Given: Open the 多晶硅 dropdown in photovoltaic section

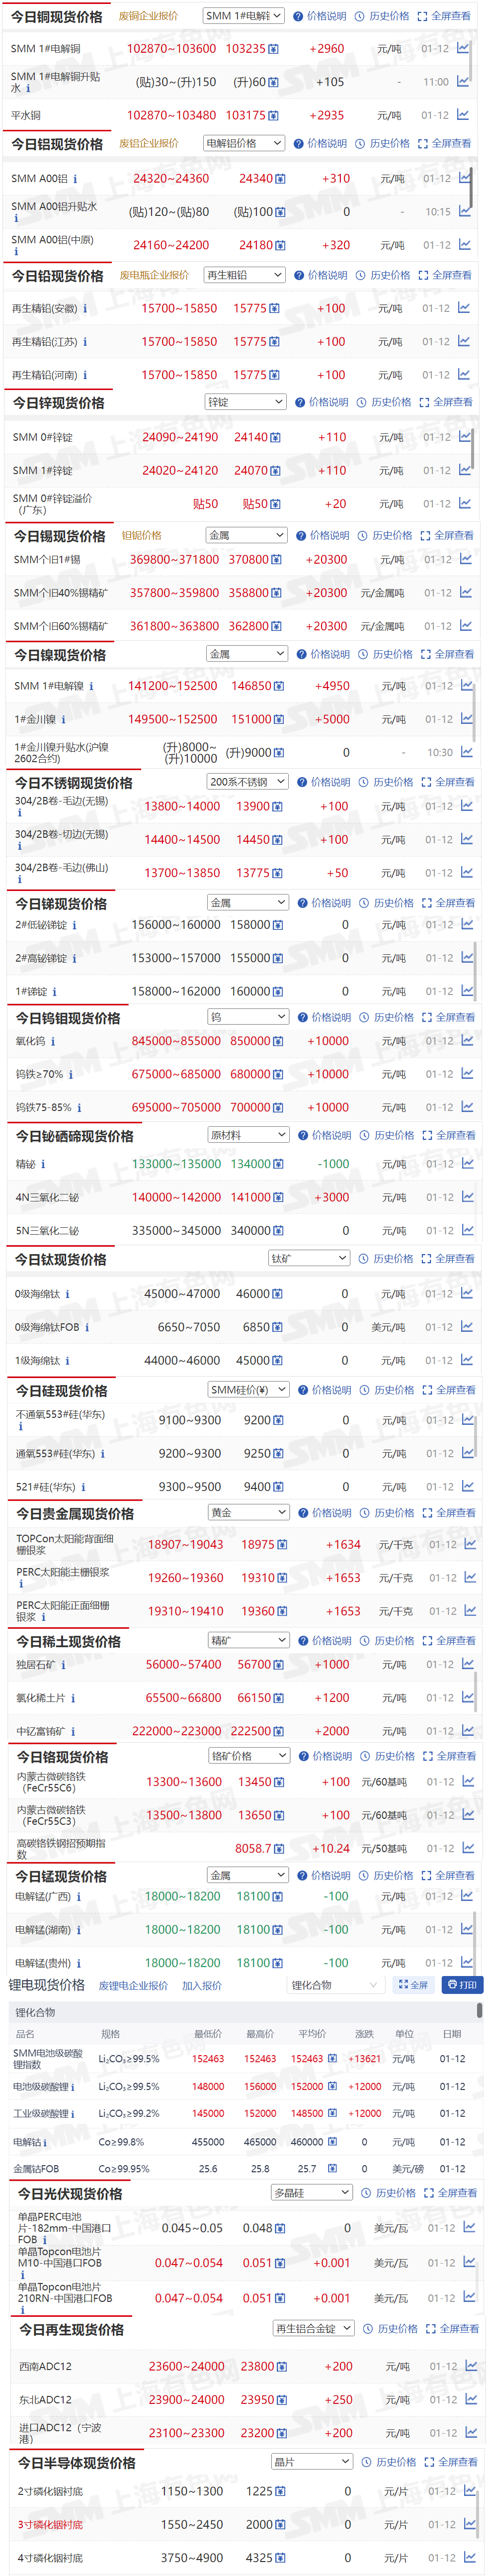Looking at the screenshot, I should [312, 2193].
